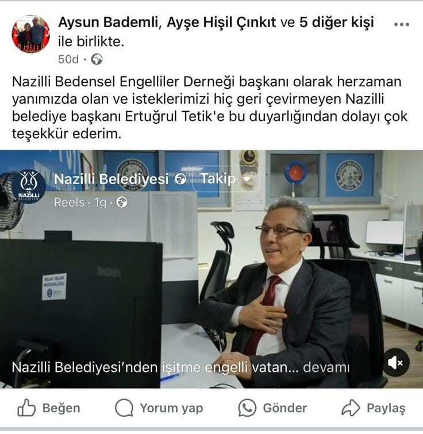Play the shared Reels video
The height and width of the screenshot is (434, 423).
tap(211, 269)
